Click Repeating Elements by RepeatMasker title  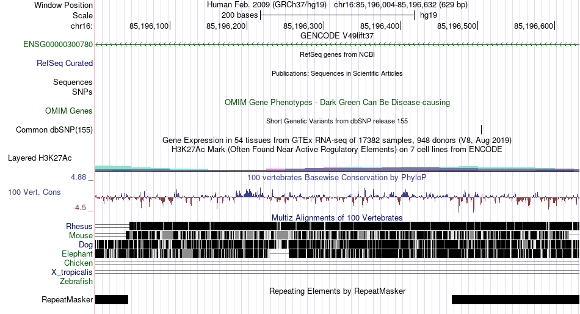point(337,291)
